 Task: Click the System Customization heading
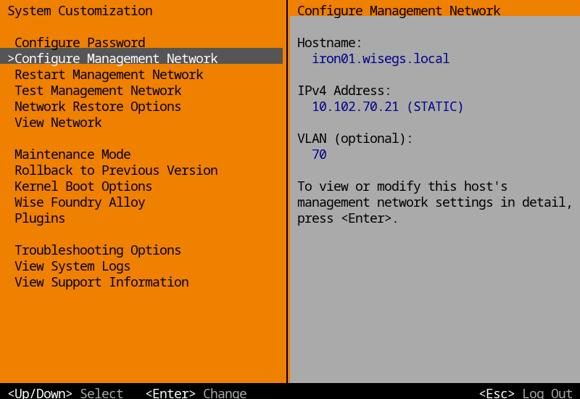(x=80, y=11)
